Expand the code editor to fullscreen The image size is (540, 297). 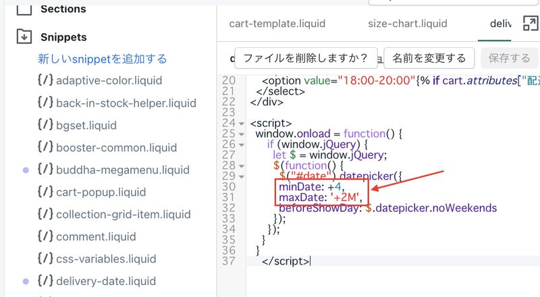point(530,24)
